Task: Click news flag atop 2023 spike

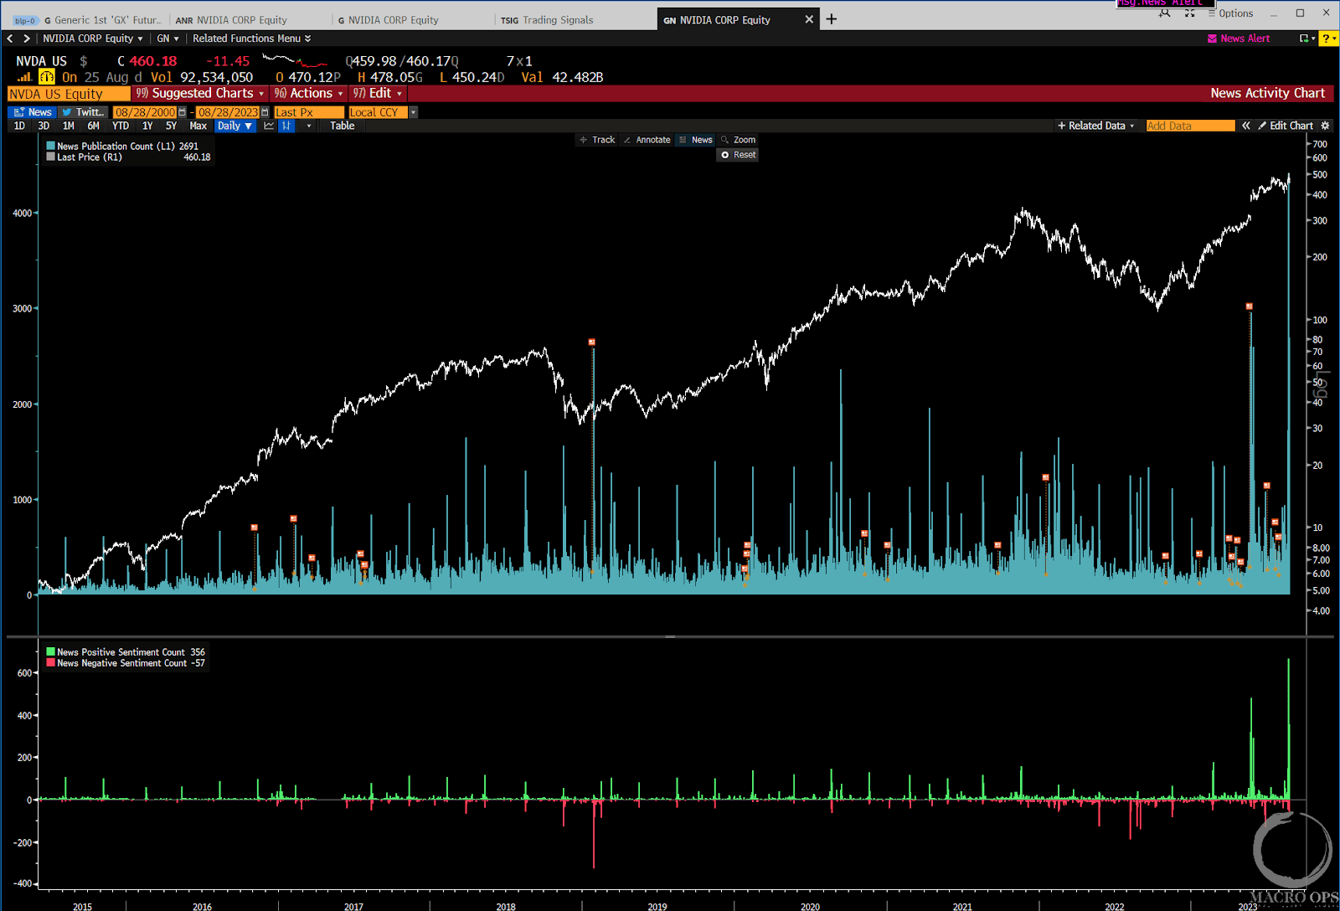Action: point(1250,306)
